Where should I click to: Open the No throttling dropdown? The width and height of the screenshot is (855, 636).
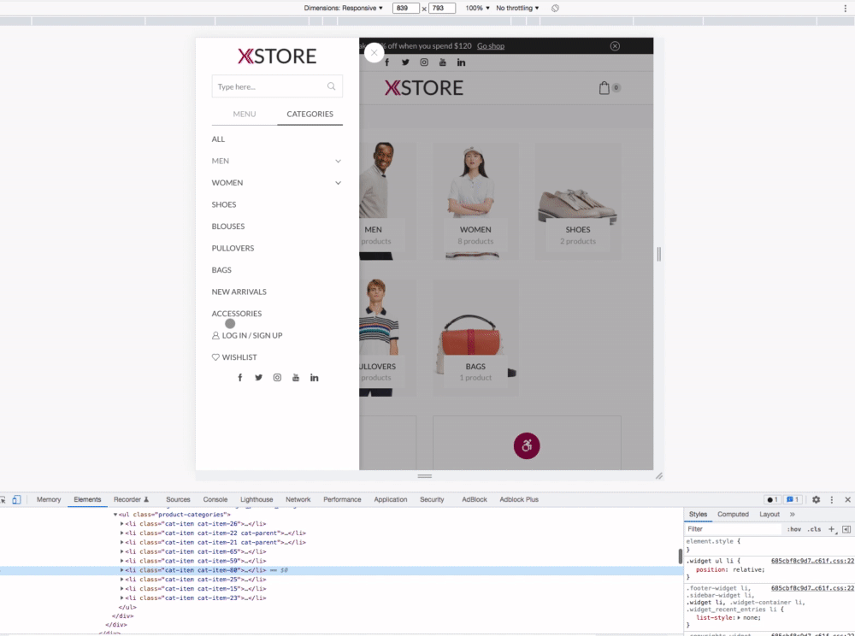tap(517, 9)
